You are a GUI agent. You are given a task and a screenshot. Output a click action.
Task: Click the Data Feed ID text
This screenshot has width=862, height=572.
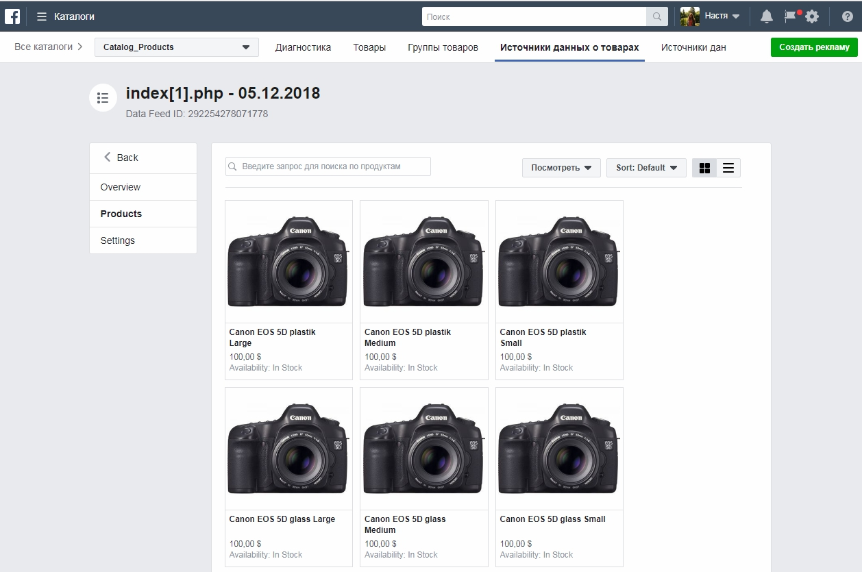pos(197,114)
